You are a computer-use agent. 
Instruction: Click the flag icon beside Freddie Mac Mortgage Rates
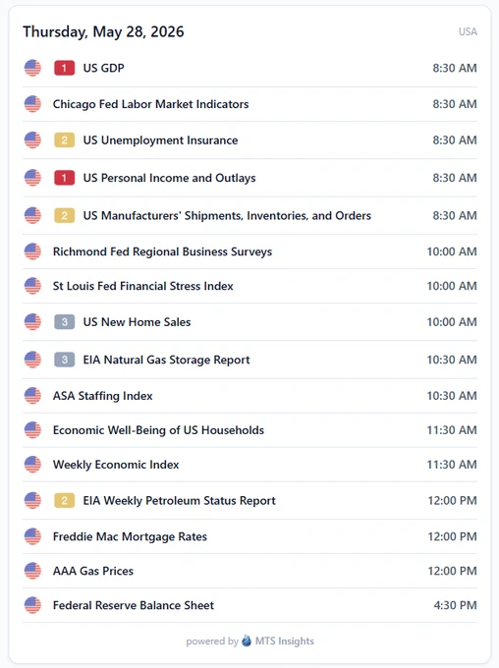(32, 536)
